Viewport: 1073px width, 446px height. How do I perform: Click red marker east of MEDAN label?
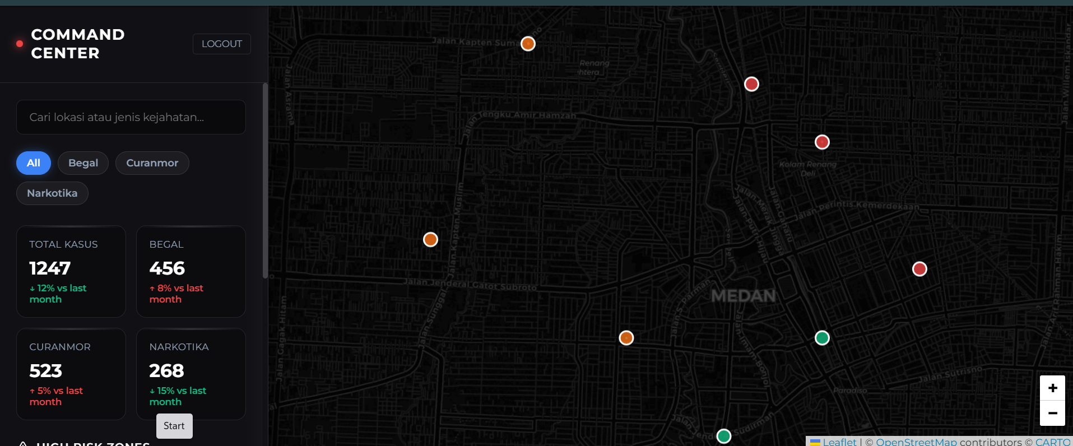919,269
